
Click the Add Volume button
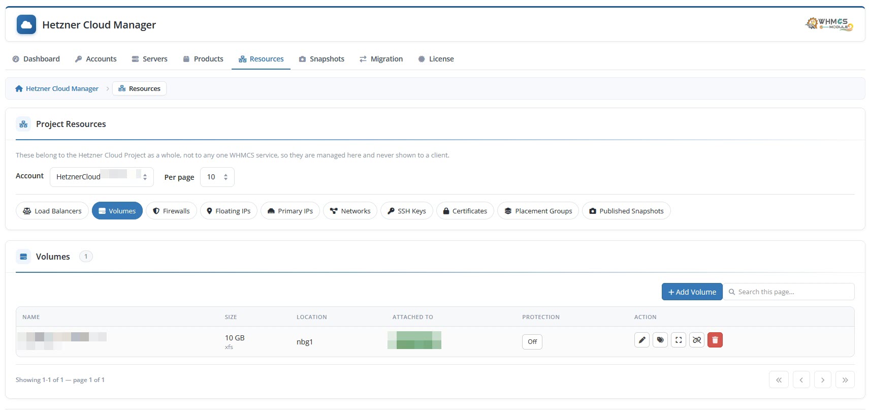tap(692, 292)
